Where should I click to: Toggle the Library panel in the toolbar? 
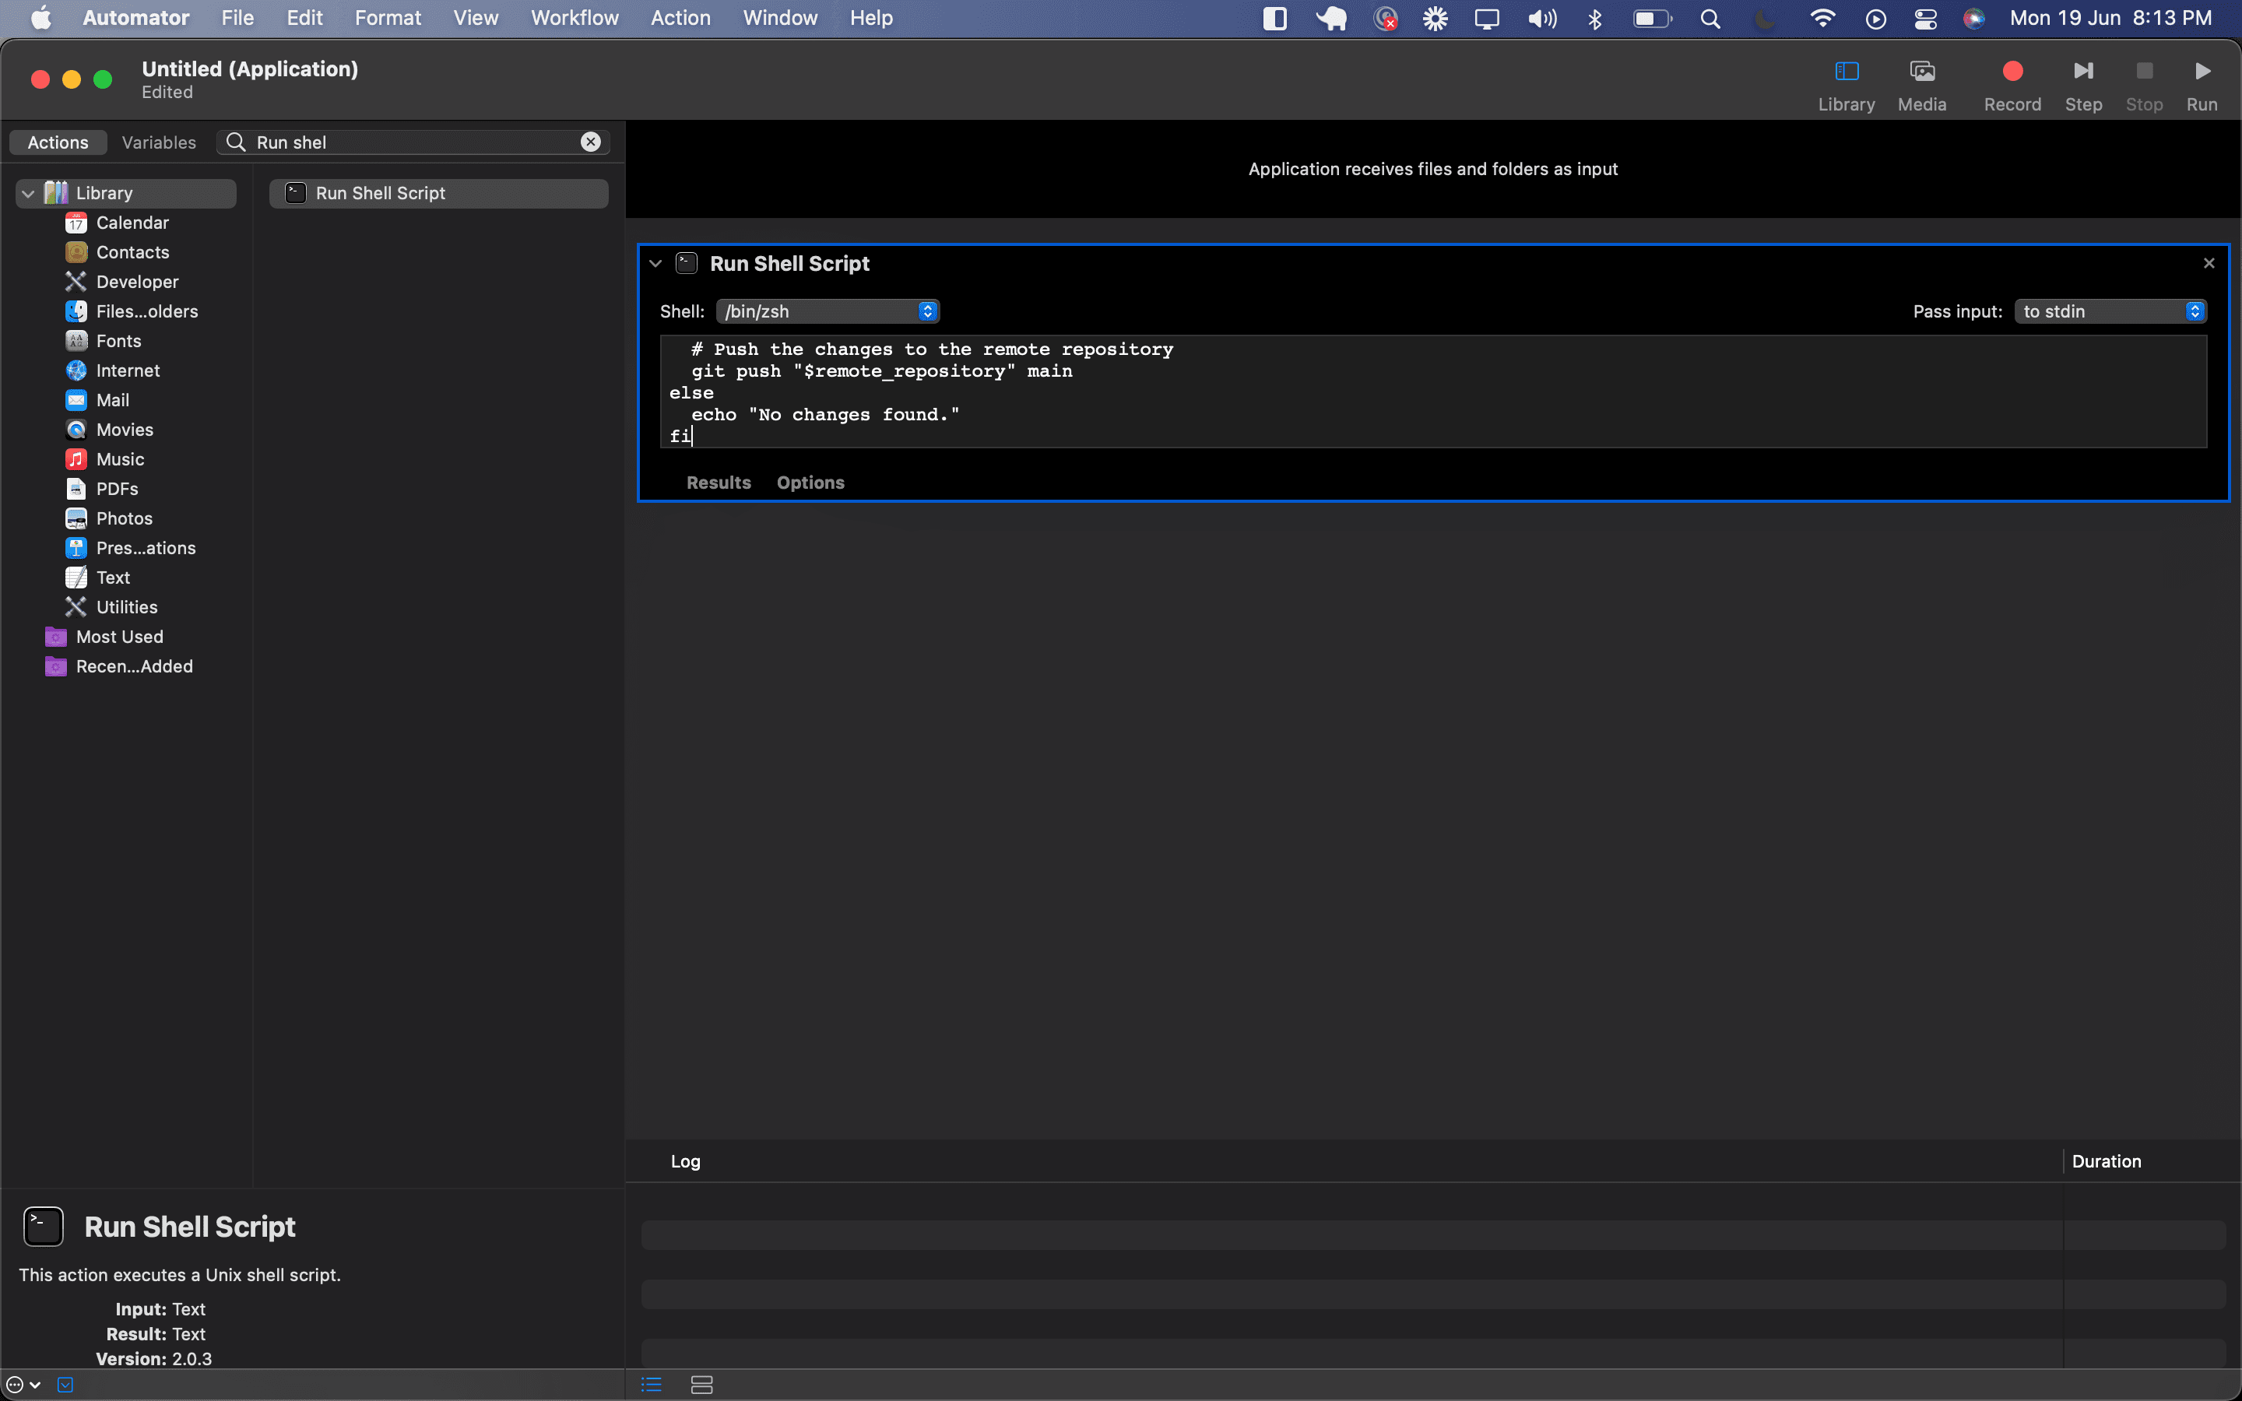[1846, 86]
